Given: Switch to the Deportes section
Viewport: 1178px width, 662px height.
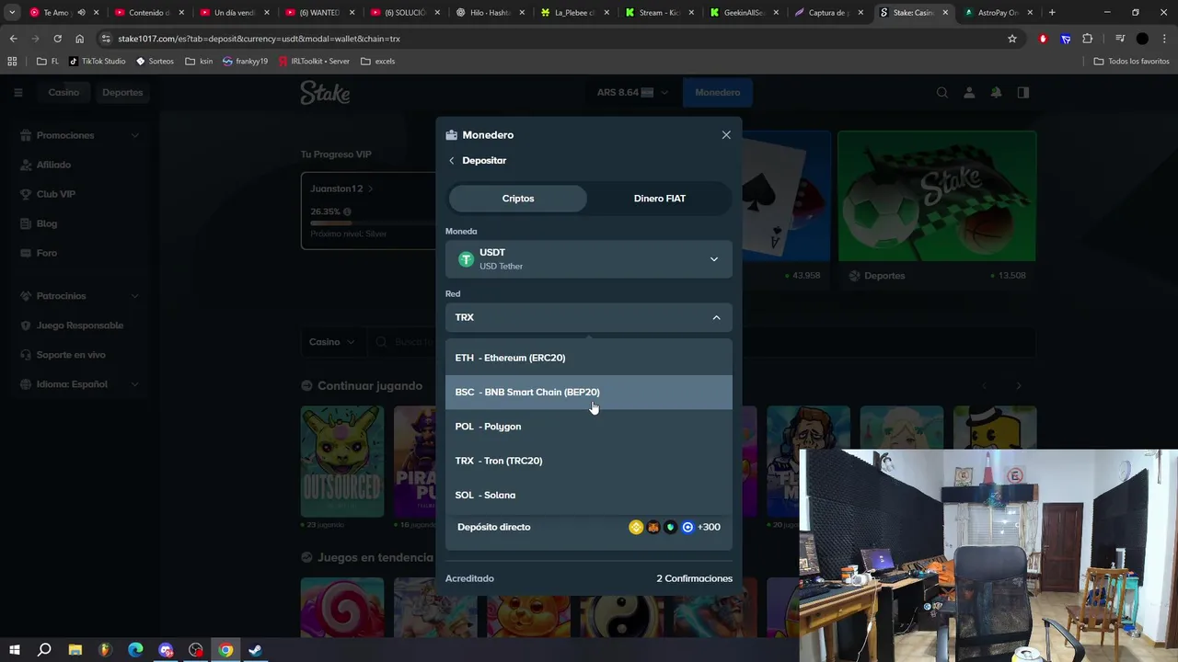Looking at the screenshot, I should [x=122, y=92].
